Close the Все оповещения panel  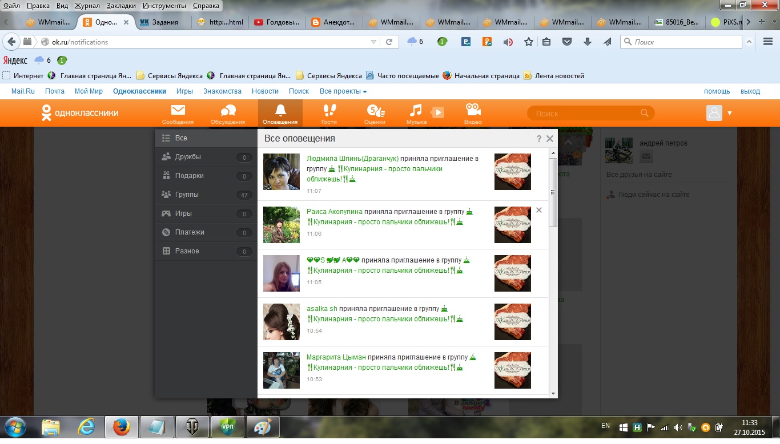pos(550,139)
